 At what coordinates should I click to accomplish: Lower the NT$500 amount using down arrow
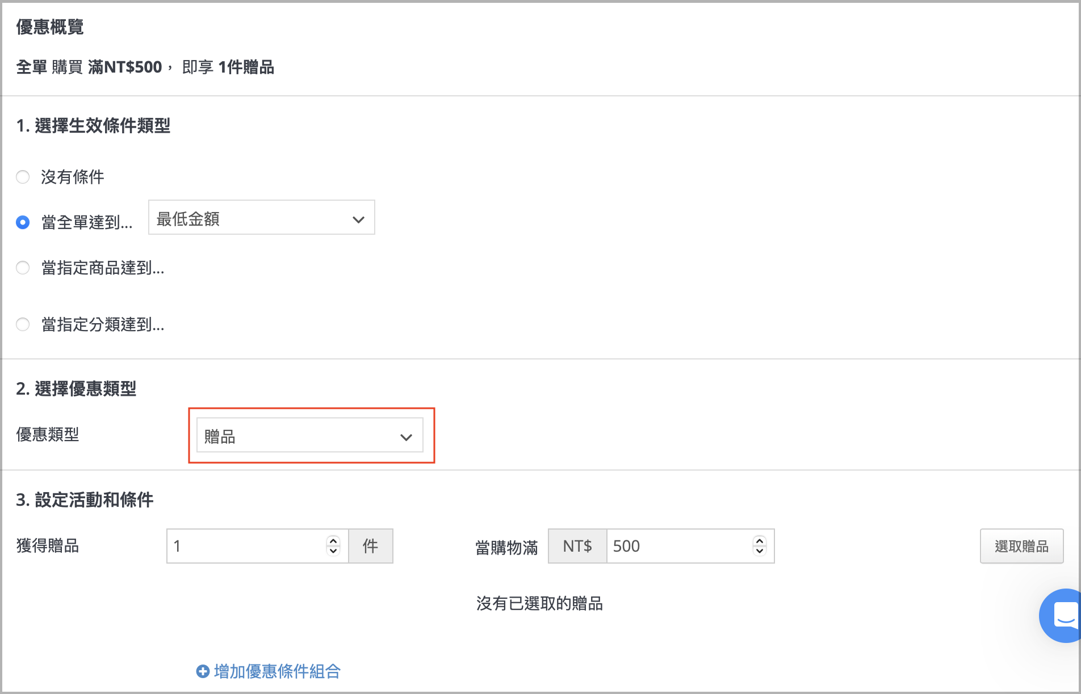[x=760, y=551]
